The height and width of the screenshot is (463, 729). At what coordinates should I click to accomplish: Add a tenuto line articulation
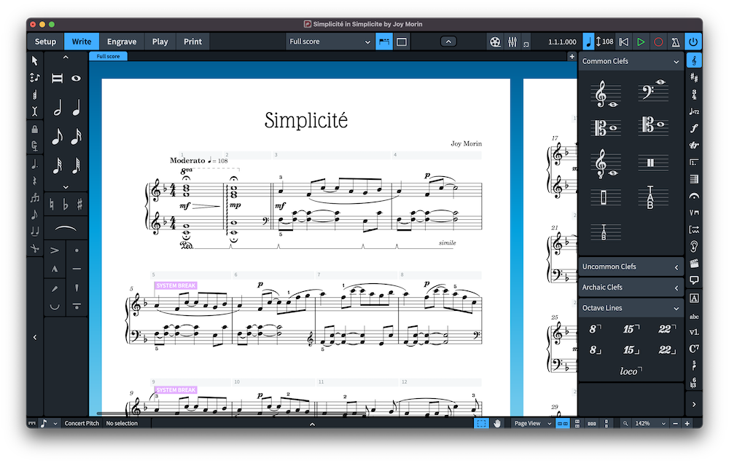pyautogui.click(x=77, y=269)
